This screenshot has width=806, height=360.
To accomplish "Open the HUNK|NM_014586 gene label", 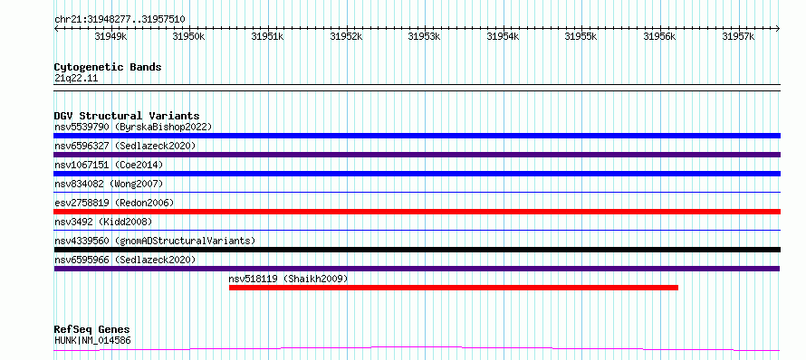I will pyautogui.click(x=92, y=339).
